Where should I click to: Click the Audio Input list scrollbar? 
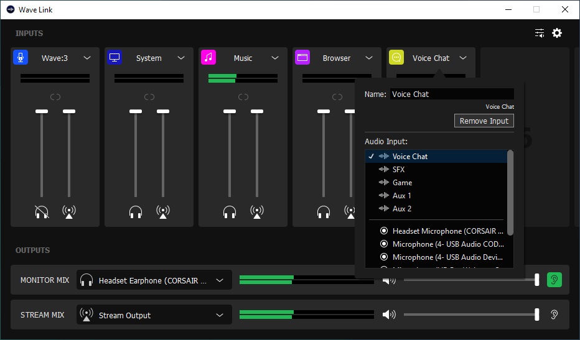point(510,193)
